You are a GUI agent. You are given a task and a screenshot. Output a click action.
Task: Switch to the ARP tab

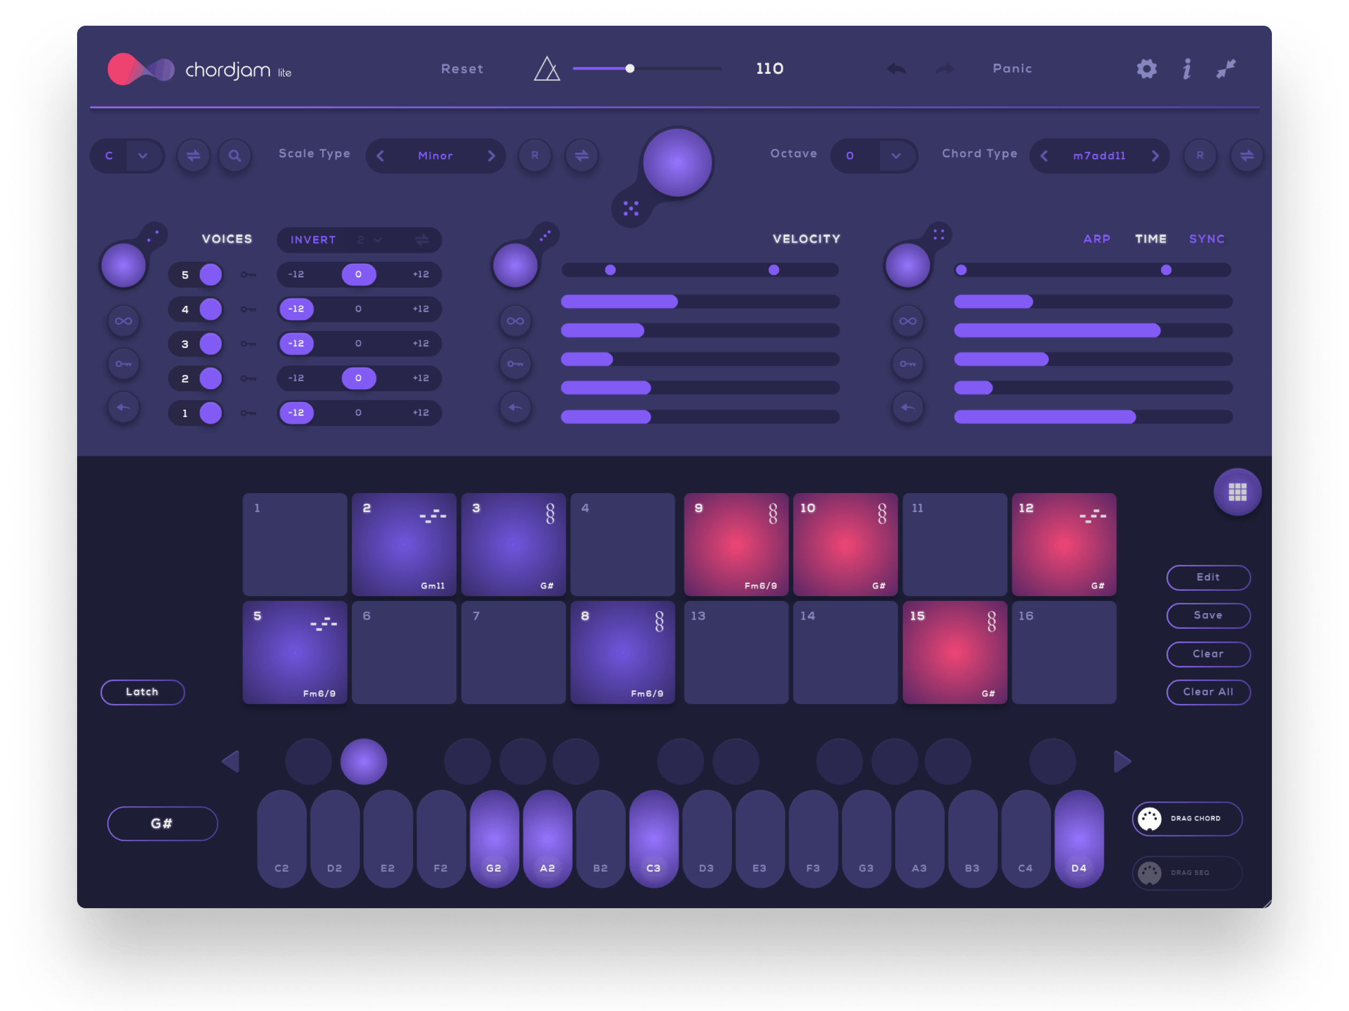pos(1096,239)
